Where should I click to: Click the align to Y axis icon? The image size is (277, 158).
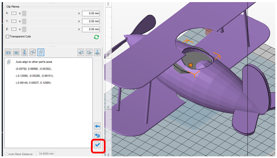(89, 53)
